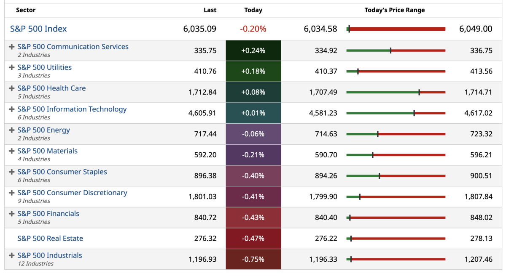Expand the S&P 500 Health Care sector

(x=12, y=88)
